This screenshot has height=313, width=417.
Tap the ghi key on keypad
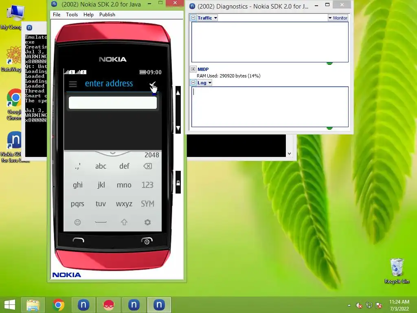point(78,185)
